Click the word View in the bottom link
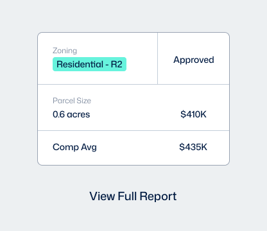Screen dimensions: 267x231 [102, 196]
